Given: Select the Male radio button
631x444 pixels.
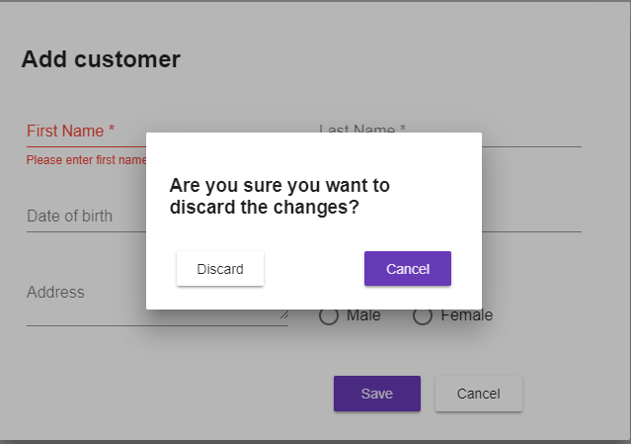Looking at the screenshot, I should pos(330,315).
